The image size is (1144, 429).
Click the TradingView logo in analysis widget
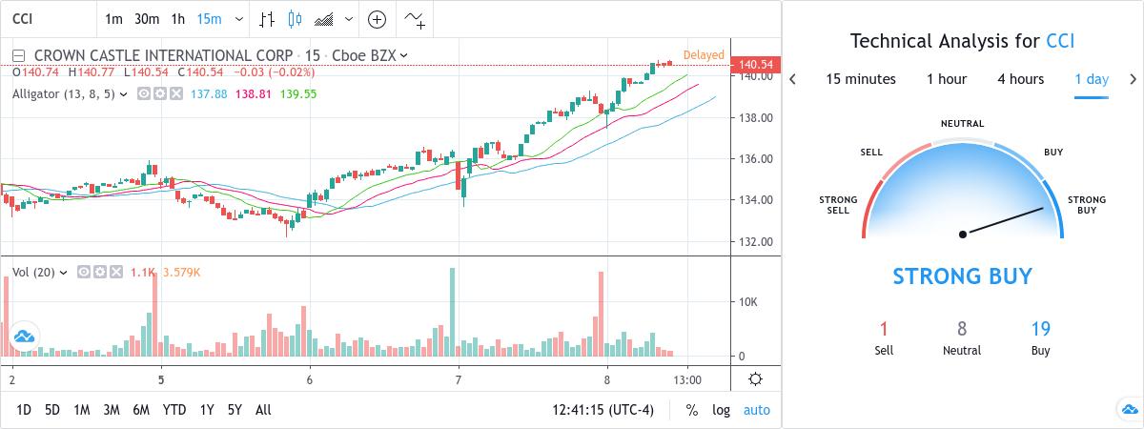tap(1129, 410)
